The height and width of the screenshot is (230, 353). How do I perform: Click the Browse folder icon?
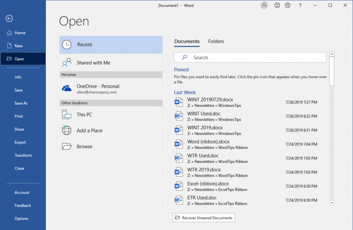67,147
